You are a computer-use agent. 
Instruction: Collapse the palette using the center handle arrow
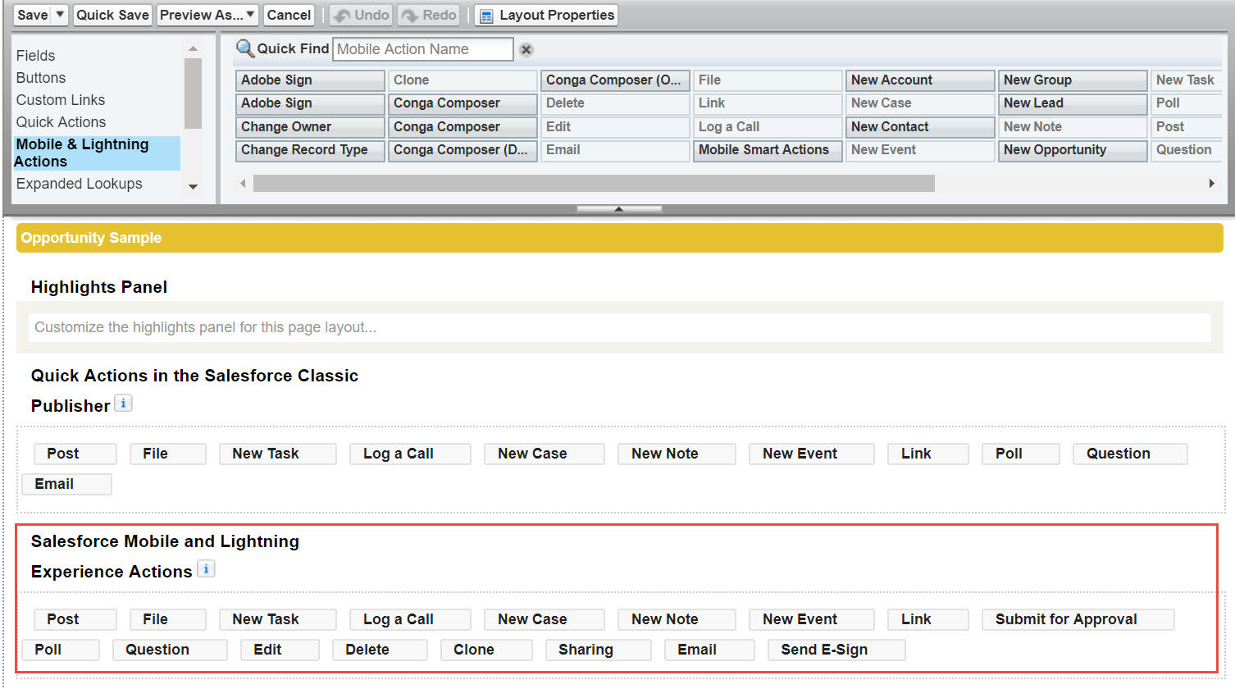[x=619, y=209]
